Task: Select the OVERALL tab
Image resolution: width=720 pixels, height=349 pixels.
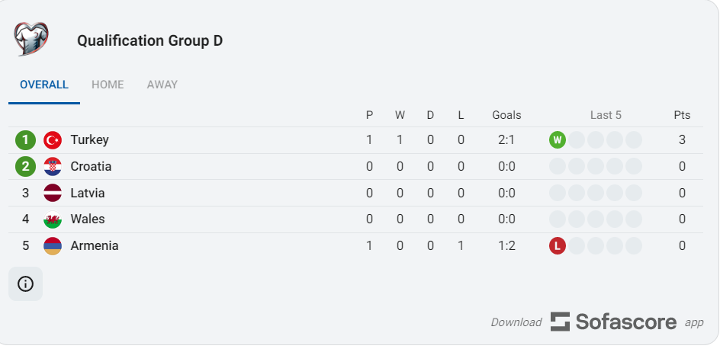Action: click(44, 85)
